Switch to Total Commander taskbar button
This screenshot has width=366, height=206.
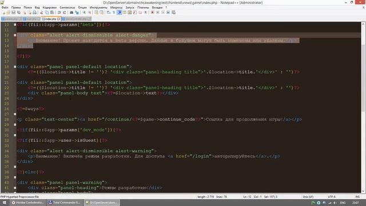tap(64, 203)
